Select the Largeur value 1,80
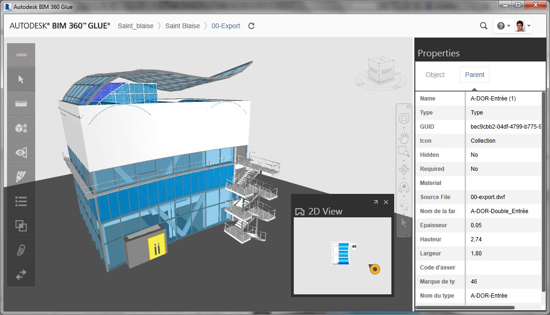 476,253
